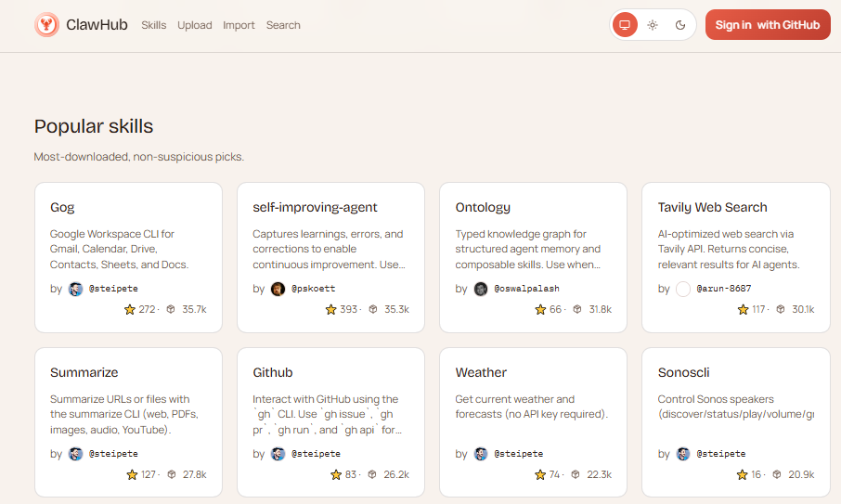This screenshot has height=504, width=841.
Task: Open the Tavily Web Search skill card
Action: coord(712,208)
